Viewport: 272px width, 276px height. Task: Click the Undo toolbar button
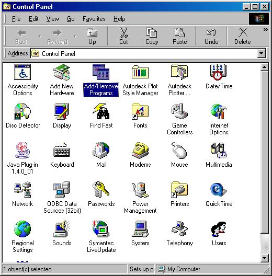(x=211, y=37)
